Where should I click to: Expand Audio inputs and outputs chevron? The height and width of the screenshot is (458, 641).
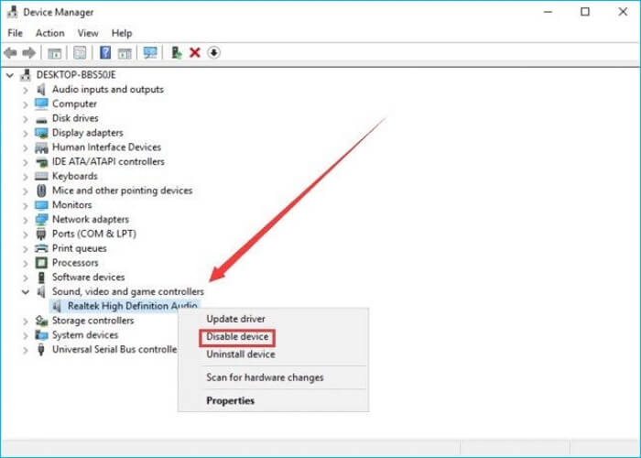tap(26, 90)
